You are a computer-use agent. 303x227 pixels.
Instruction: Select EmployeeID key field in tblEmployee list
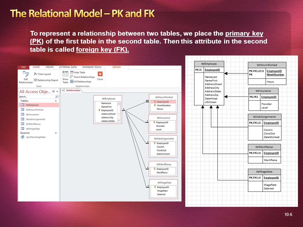click(107, 110)
